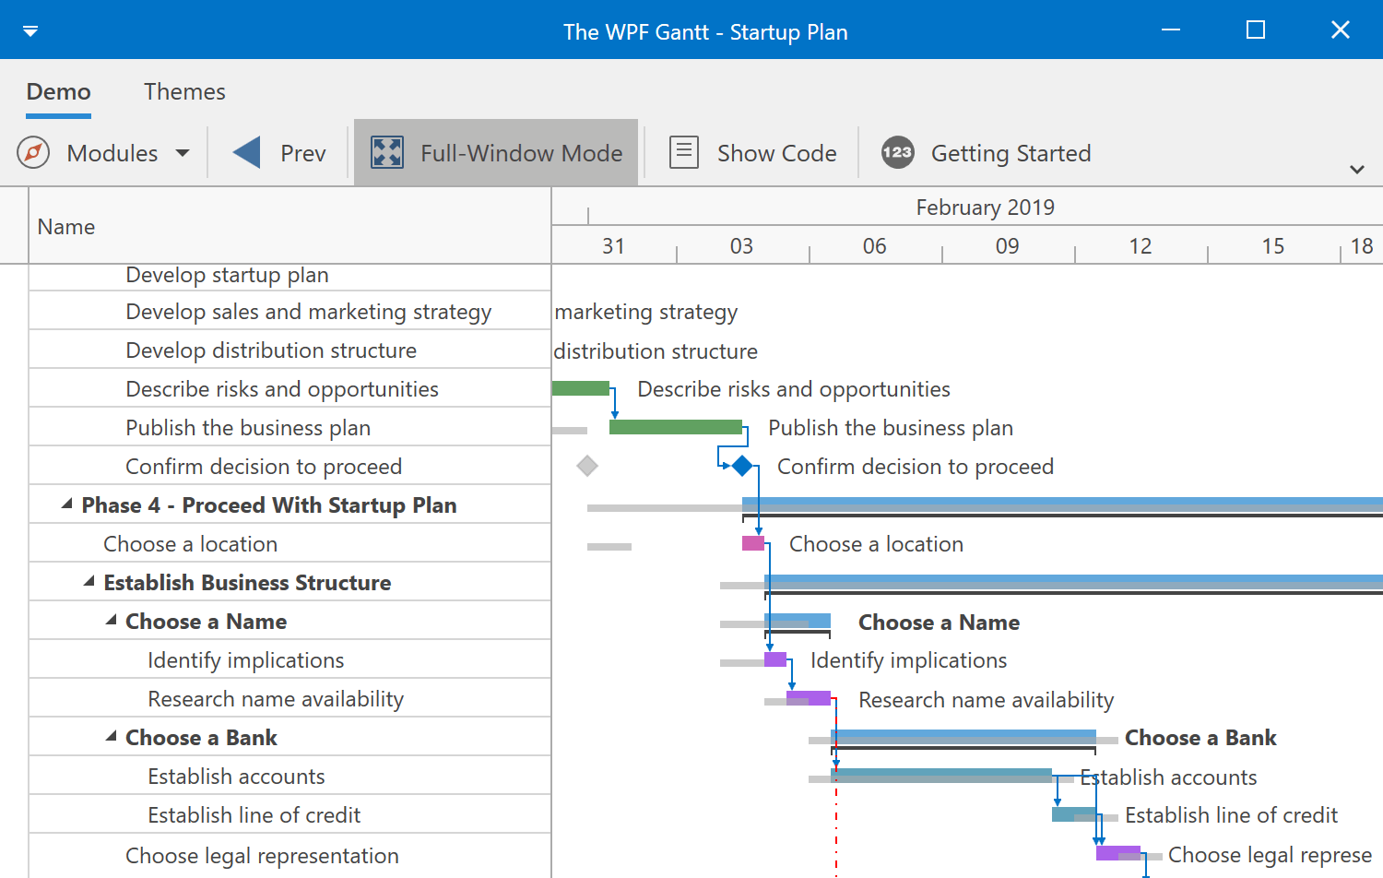Screen dimensions: 1383x878
Task: Select the Demo tab
Action: point(58,91)
